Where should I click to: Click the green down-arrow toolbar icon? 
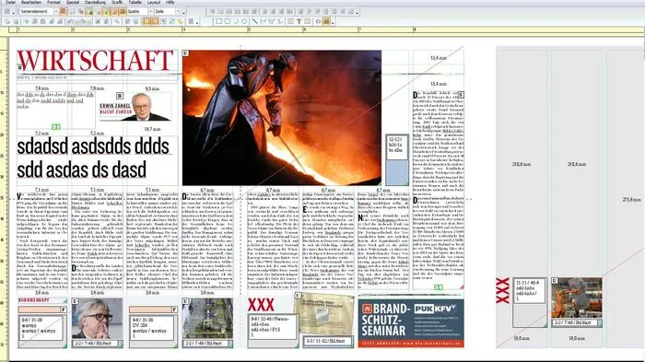tap(106, 12)
